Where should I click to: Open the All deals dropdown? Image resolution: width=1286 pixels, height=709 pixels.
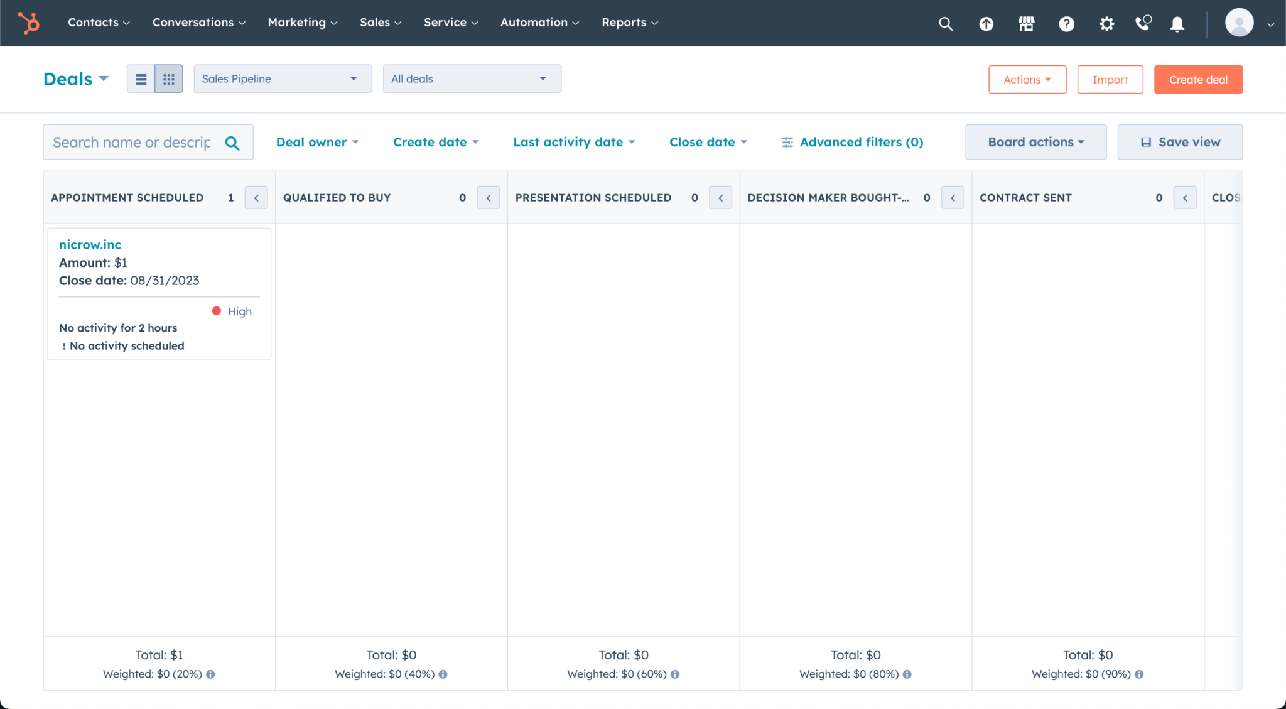472,78
